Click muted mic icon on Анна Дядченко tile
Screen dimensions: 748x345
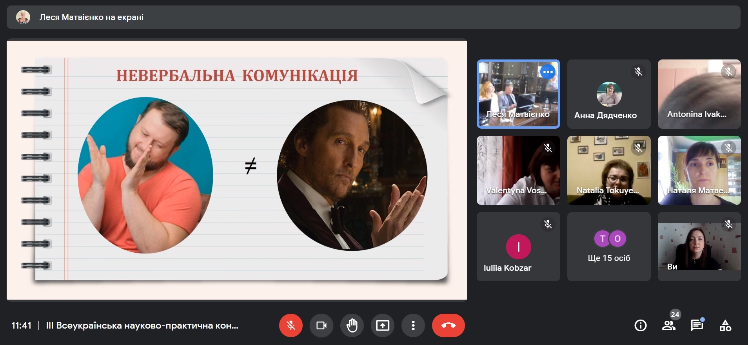point(638,72)
